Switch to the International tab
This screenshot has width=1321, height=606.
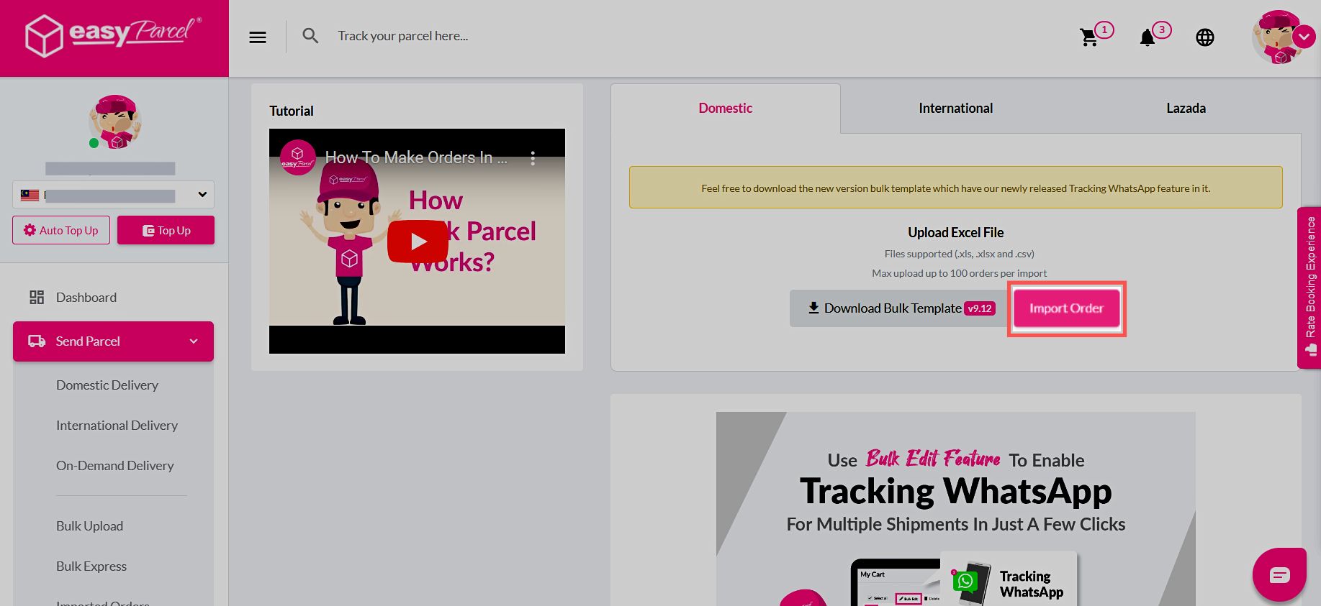click(955, 109)
